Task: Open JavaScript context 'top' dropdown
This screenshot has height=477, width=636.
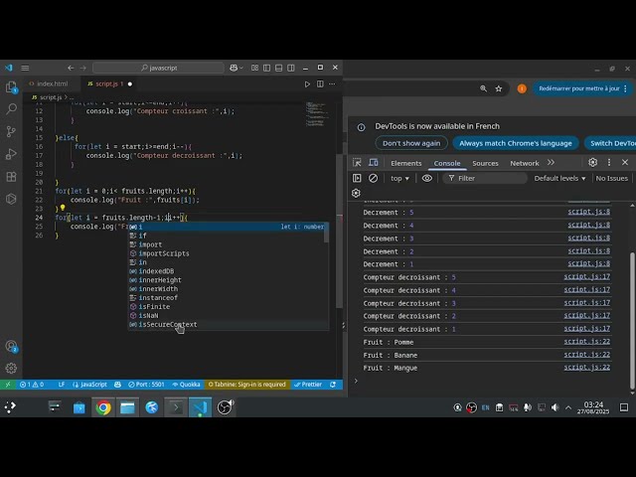Action: click(399, 178)
